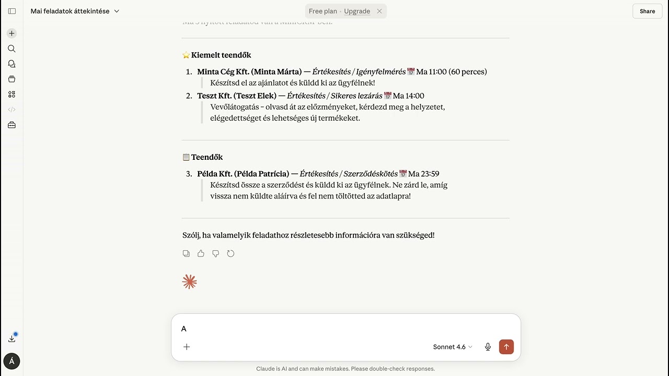669x376 pixels.
Task: Open search from the sidebar magnifier
Action: click(11, 49)
